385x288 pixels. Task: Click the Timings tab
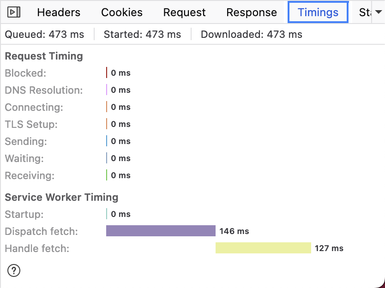point(318,13)
